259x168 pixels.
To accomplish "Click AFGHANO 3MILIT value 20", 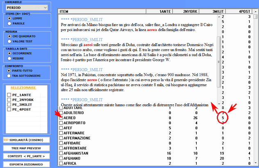I will coord(222,159).
